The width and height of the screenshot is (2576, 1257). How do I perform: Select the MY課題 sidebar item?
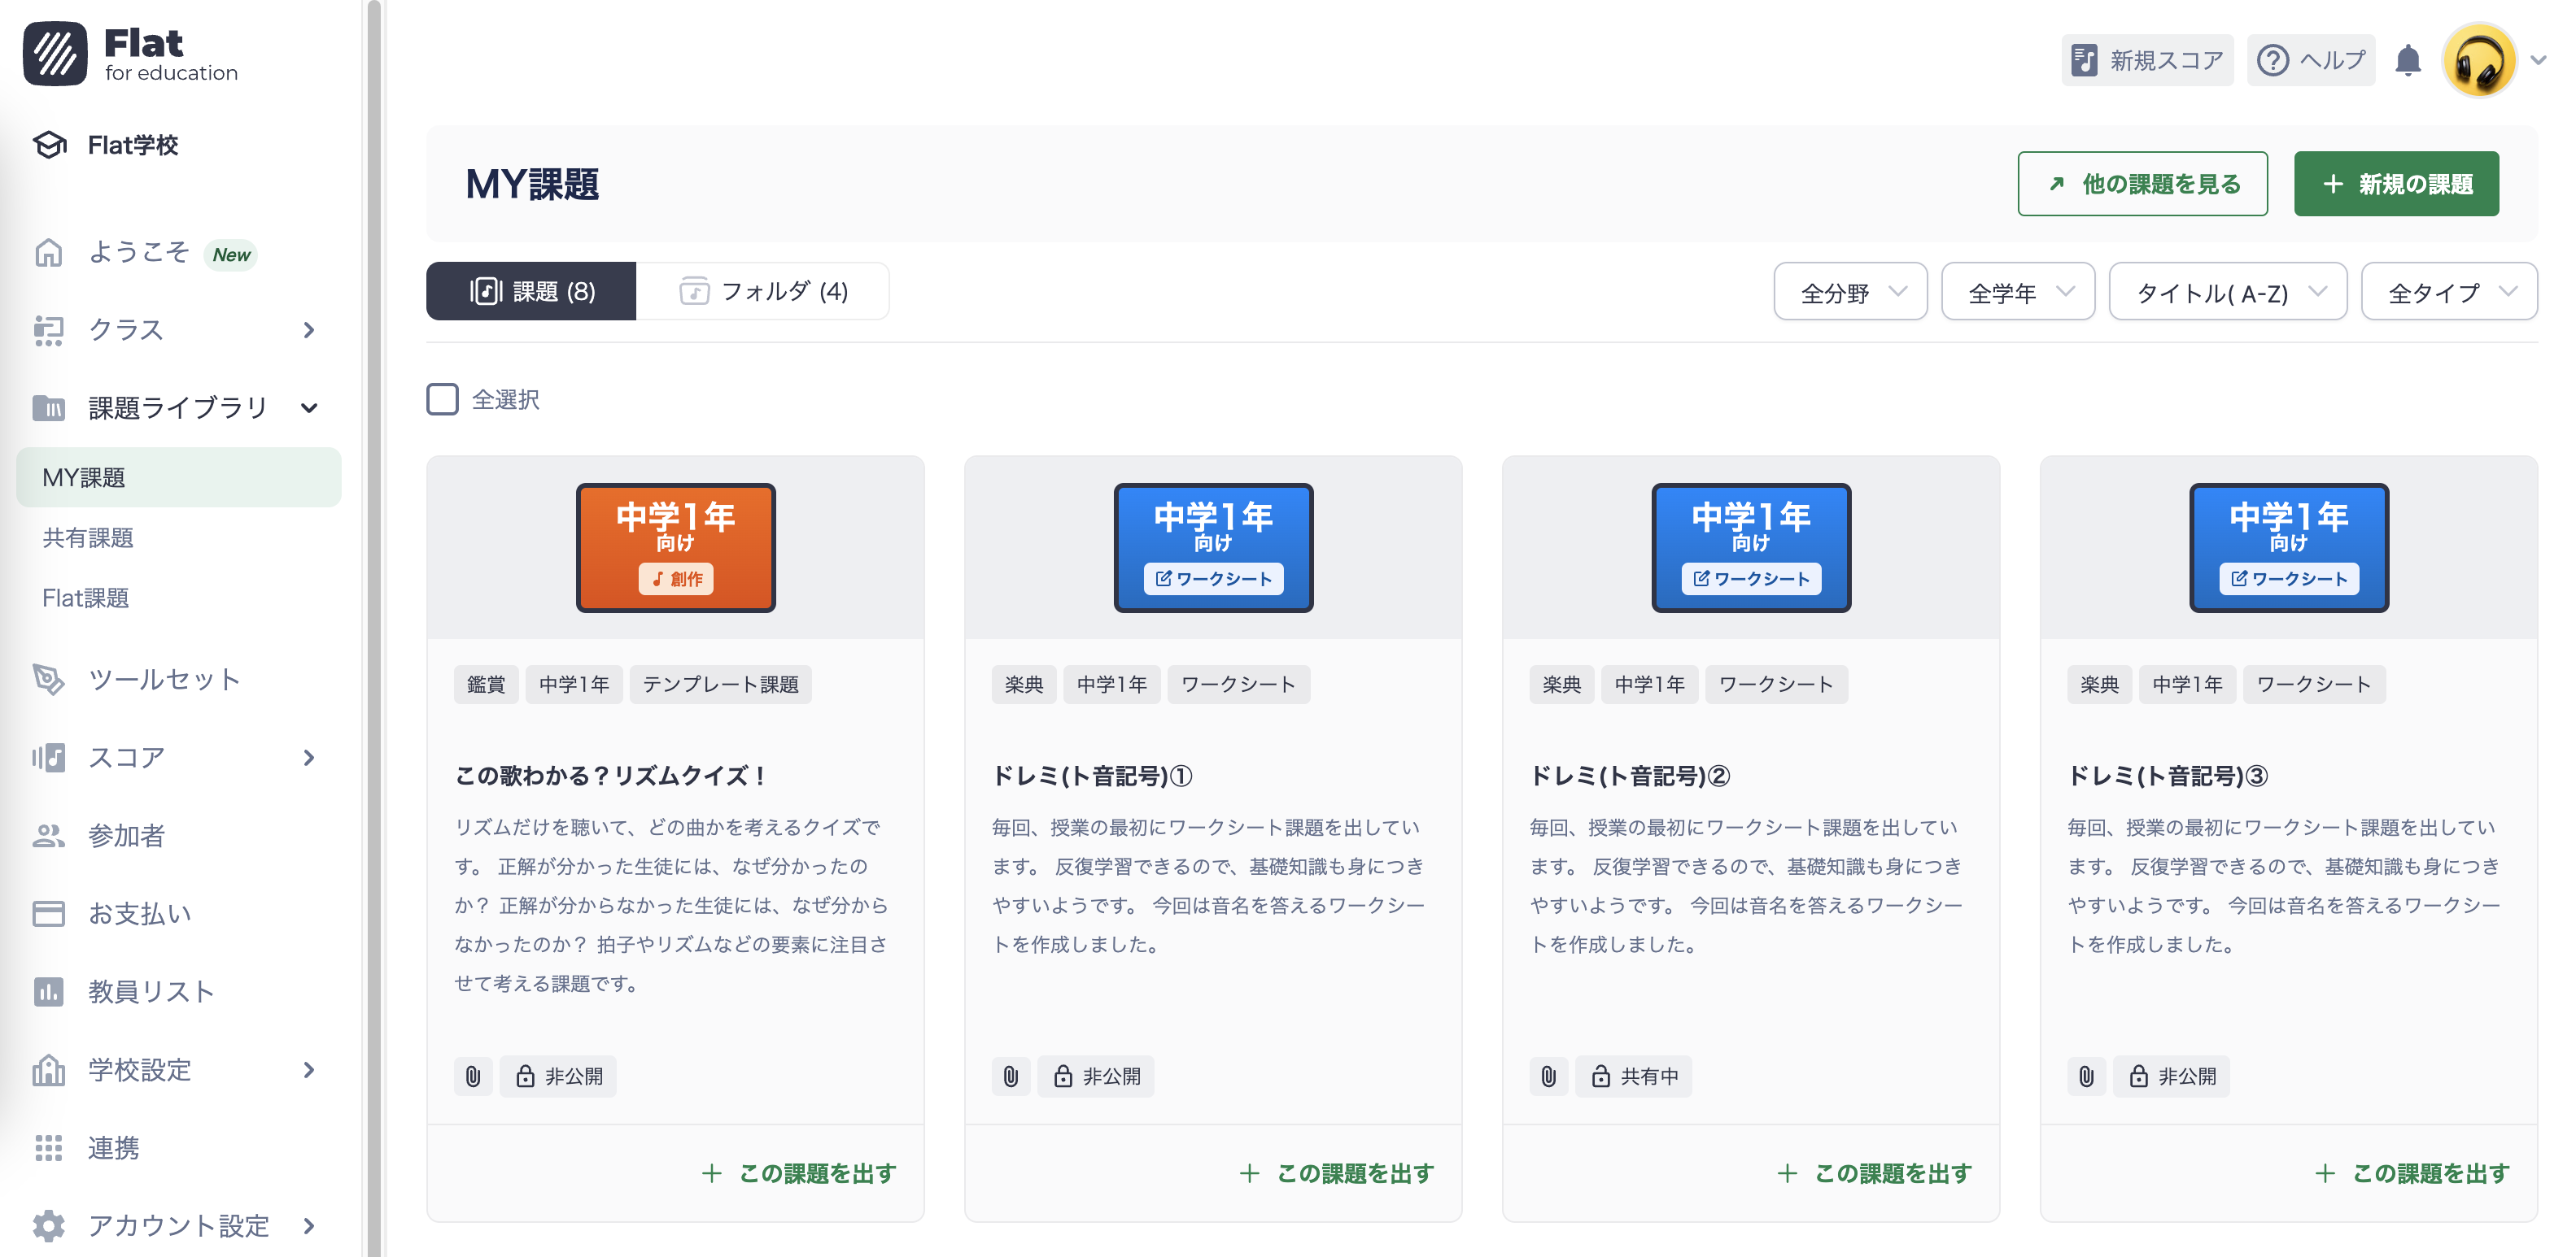[x=83, y=476]
